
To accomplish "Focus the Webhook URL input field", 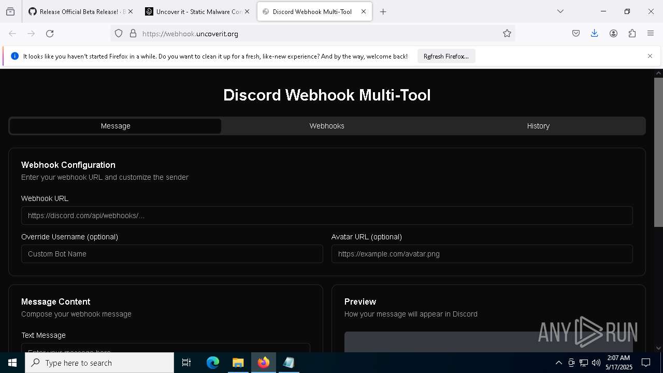I will coord(327,216).
